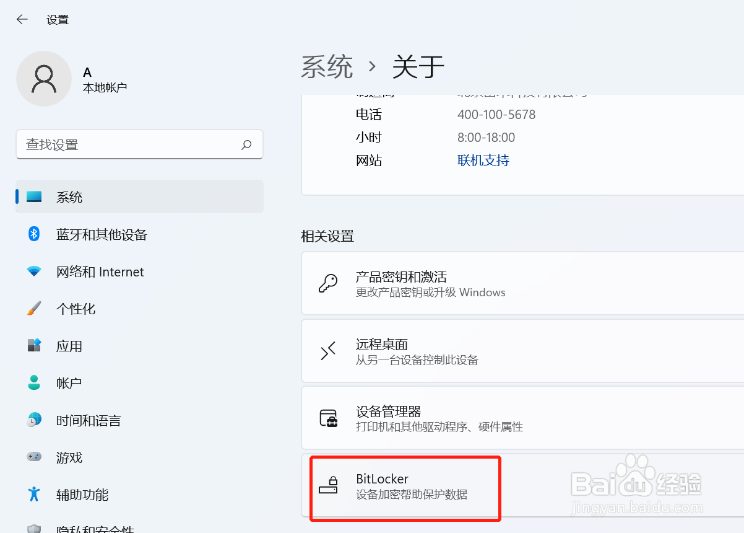Screen dimensions: 744x533
Task: Click the 电话 label
Action: (369, 115)
